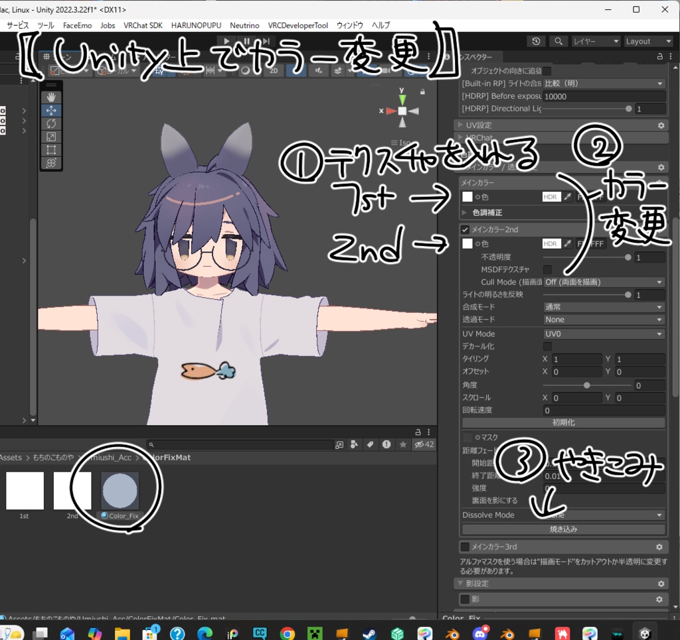Click the 焼き込み bake button
This screenshot has width=680, height=640.
point(563,529)
